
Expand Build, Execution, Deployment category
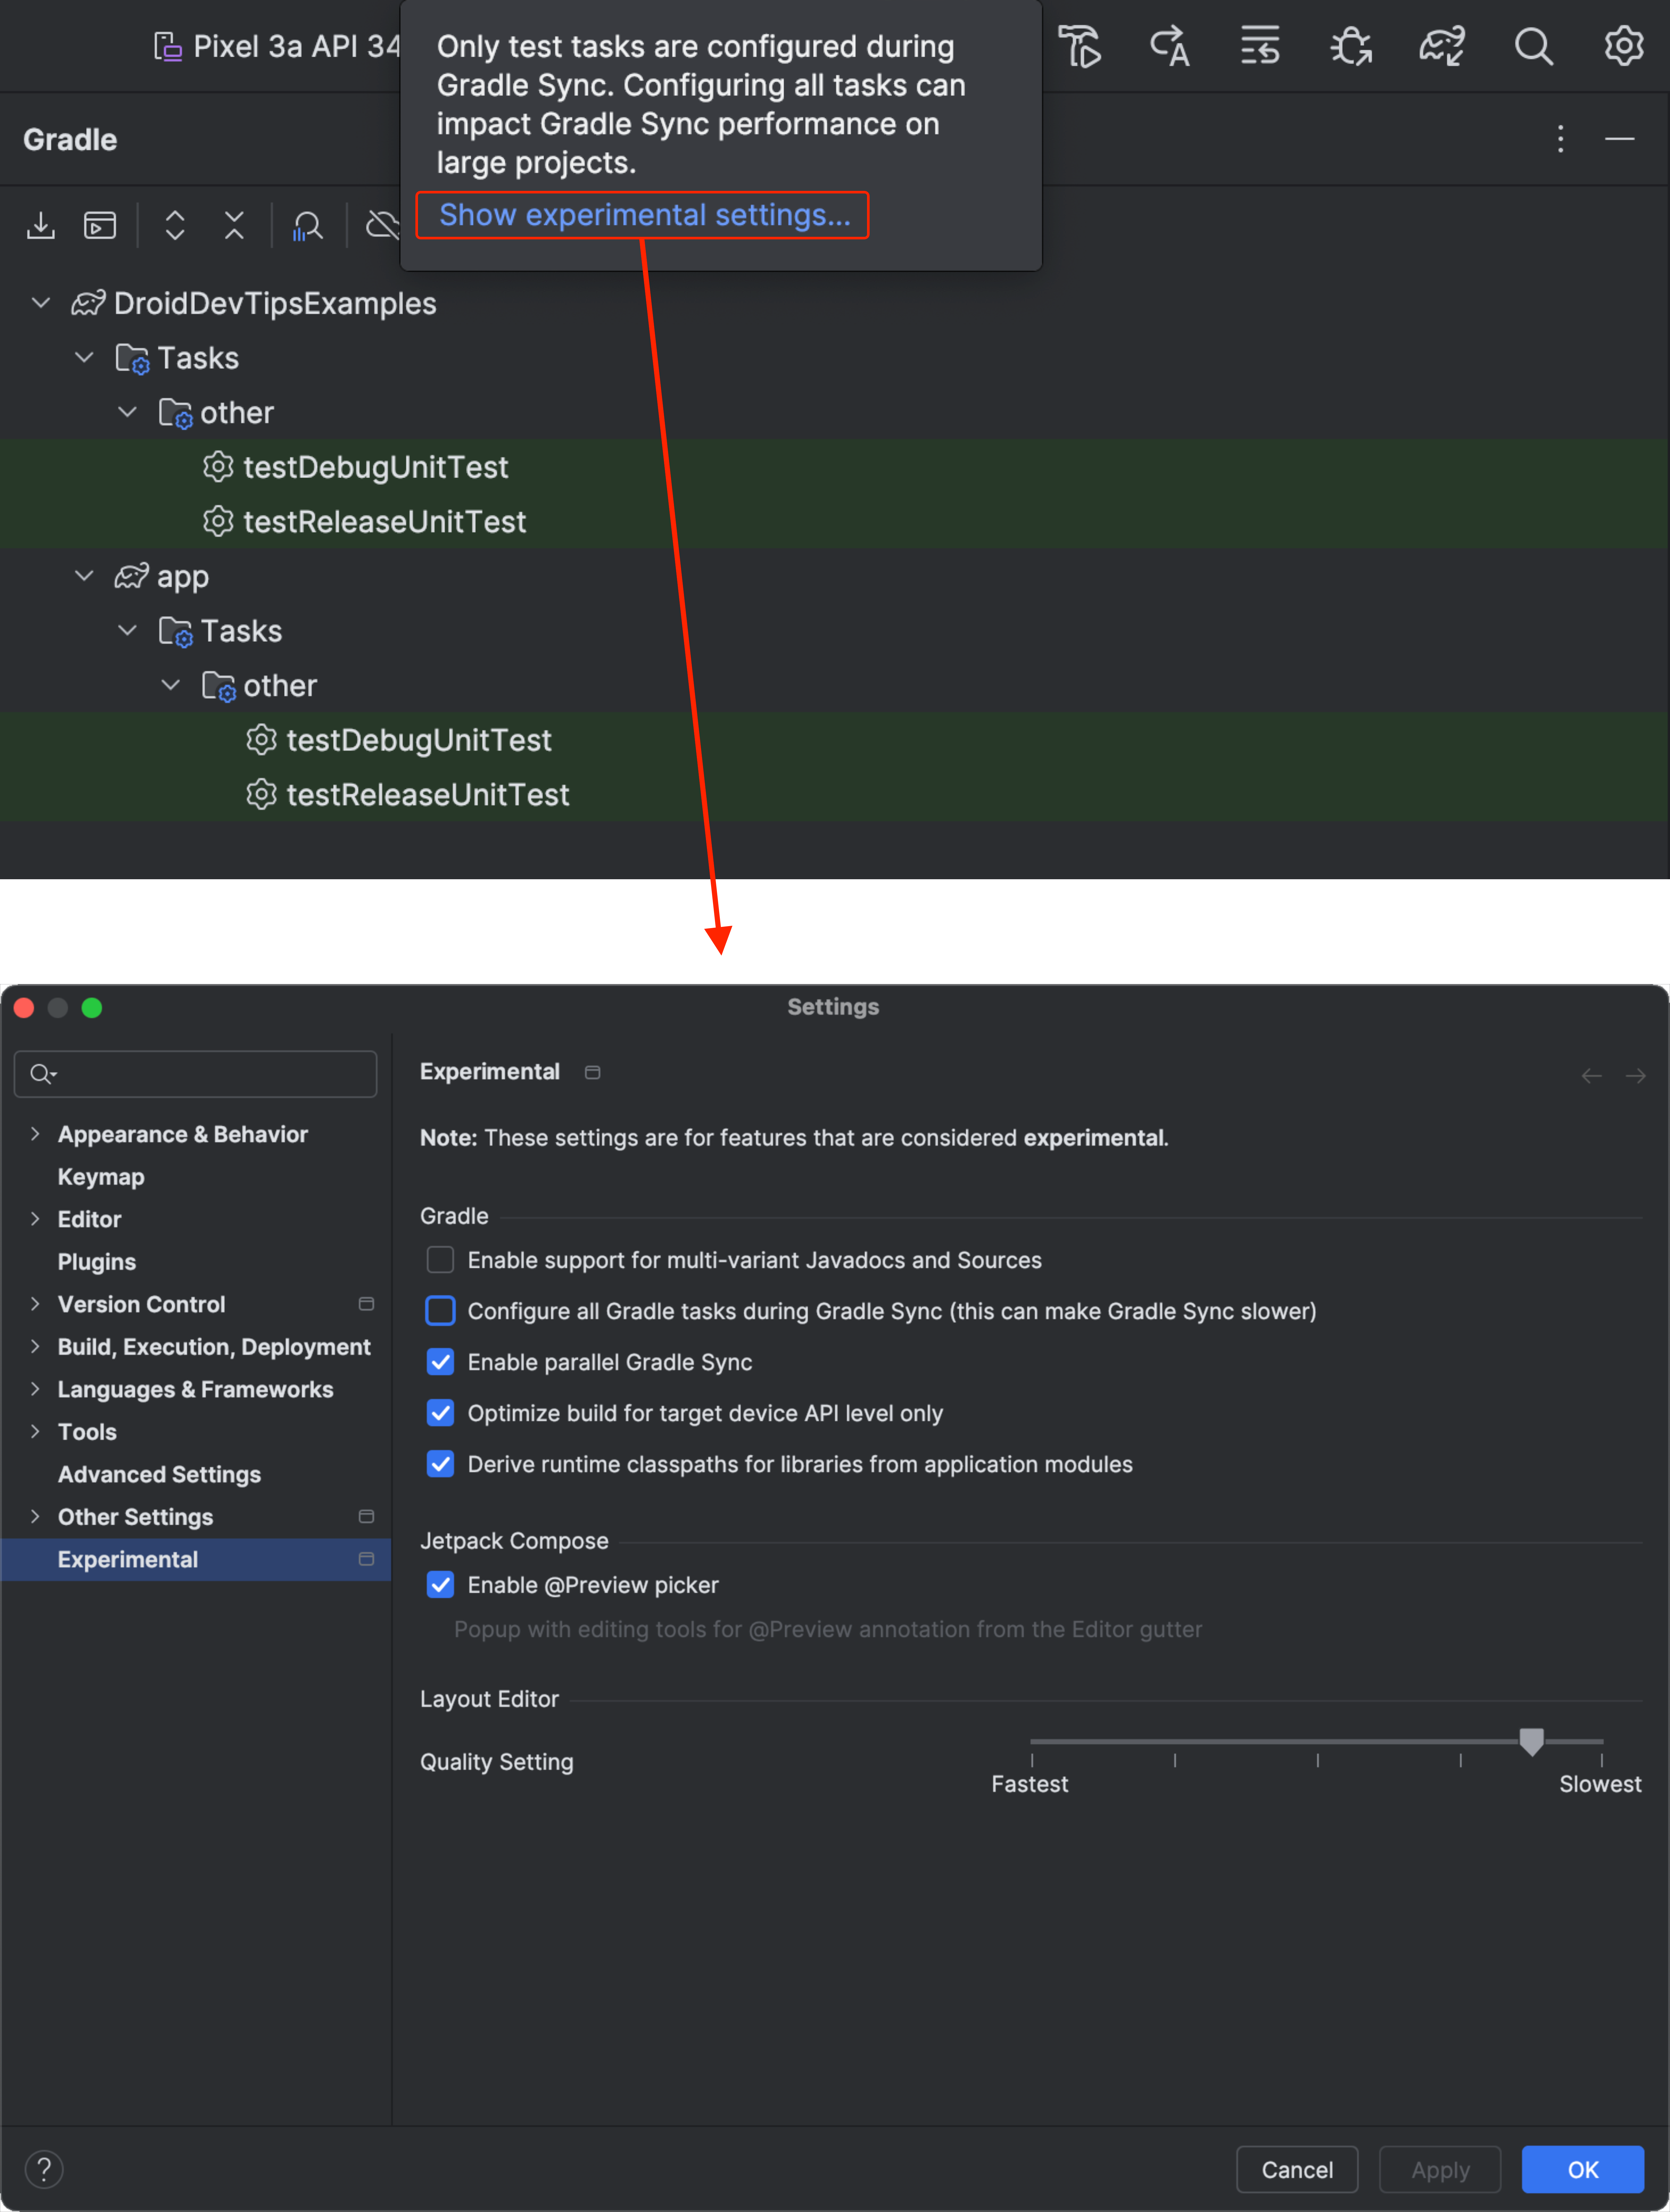35,1347
